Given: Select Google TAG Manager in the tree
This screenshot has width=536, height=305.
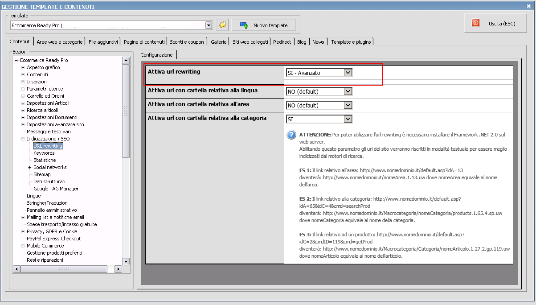Looking at the screenshot, I should pos(56,189).
